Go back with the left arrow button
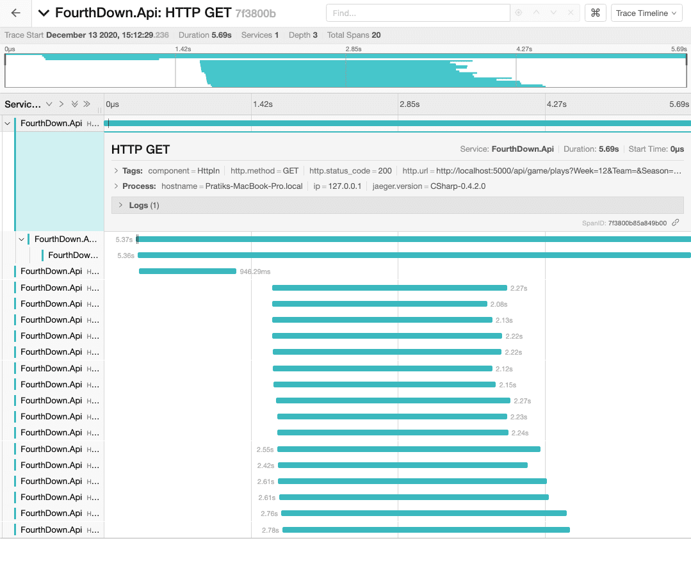Screen dimensions: 691x566 pos(15,13)
